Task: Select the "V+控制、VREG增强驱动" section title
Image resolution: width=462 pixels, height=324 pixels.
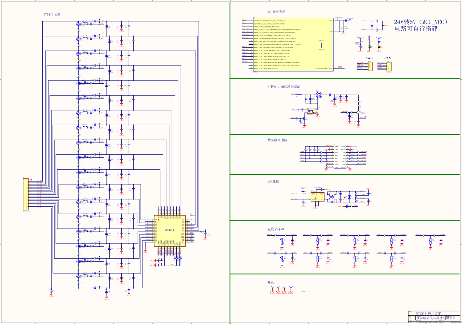Action: click(x=284, y=87)
